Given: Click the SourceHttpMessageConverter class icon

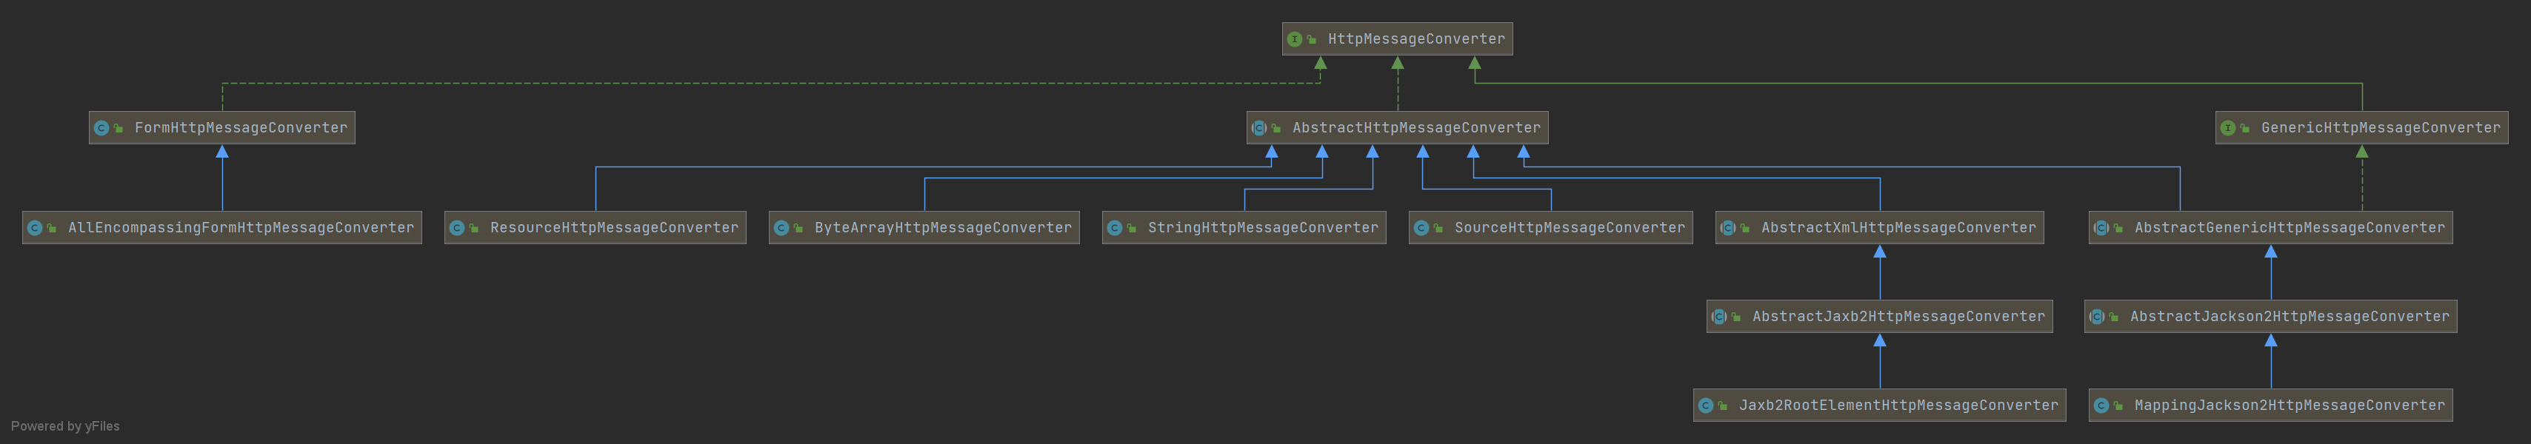Looking at the screenshot, I should (1421, 228).
